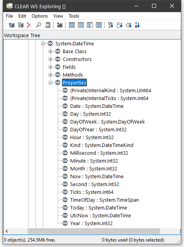Open the Tools menu
The image size is (184, 247).
coord(74,16)
